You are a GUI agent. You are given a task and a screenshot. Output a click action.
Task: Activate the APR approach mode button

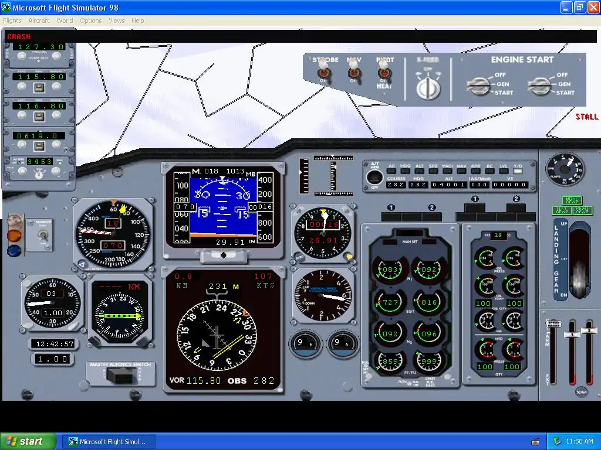click(x=475, y=171)
